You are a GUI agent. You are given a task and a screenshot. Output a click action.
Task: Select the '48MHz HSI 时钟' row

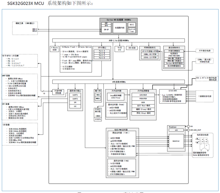150,54
